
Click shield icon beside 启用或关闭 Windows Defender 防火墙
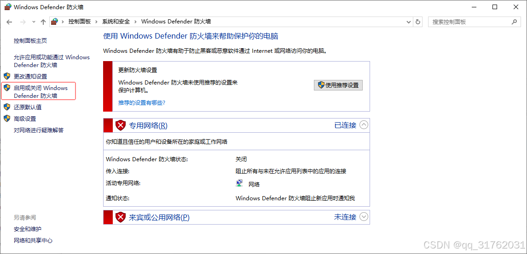pos(7,88)
